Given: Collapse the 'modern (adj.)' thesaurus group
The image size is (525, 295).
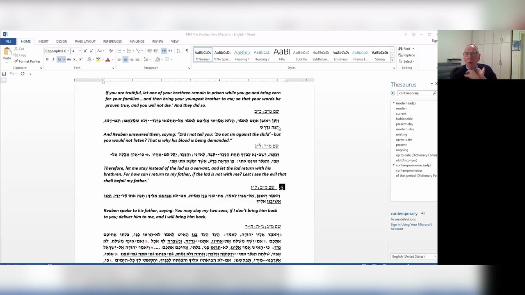Looking at the screenshot, I should pyautogui.click(x=393, y=103).
